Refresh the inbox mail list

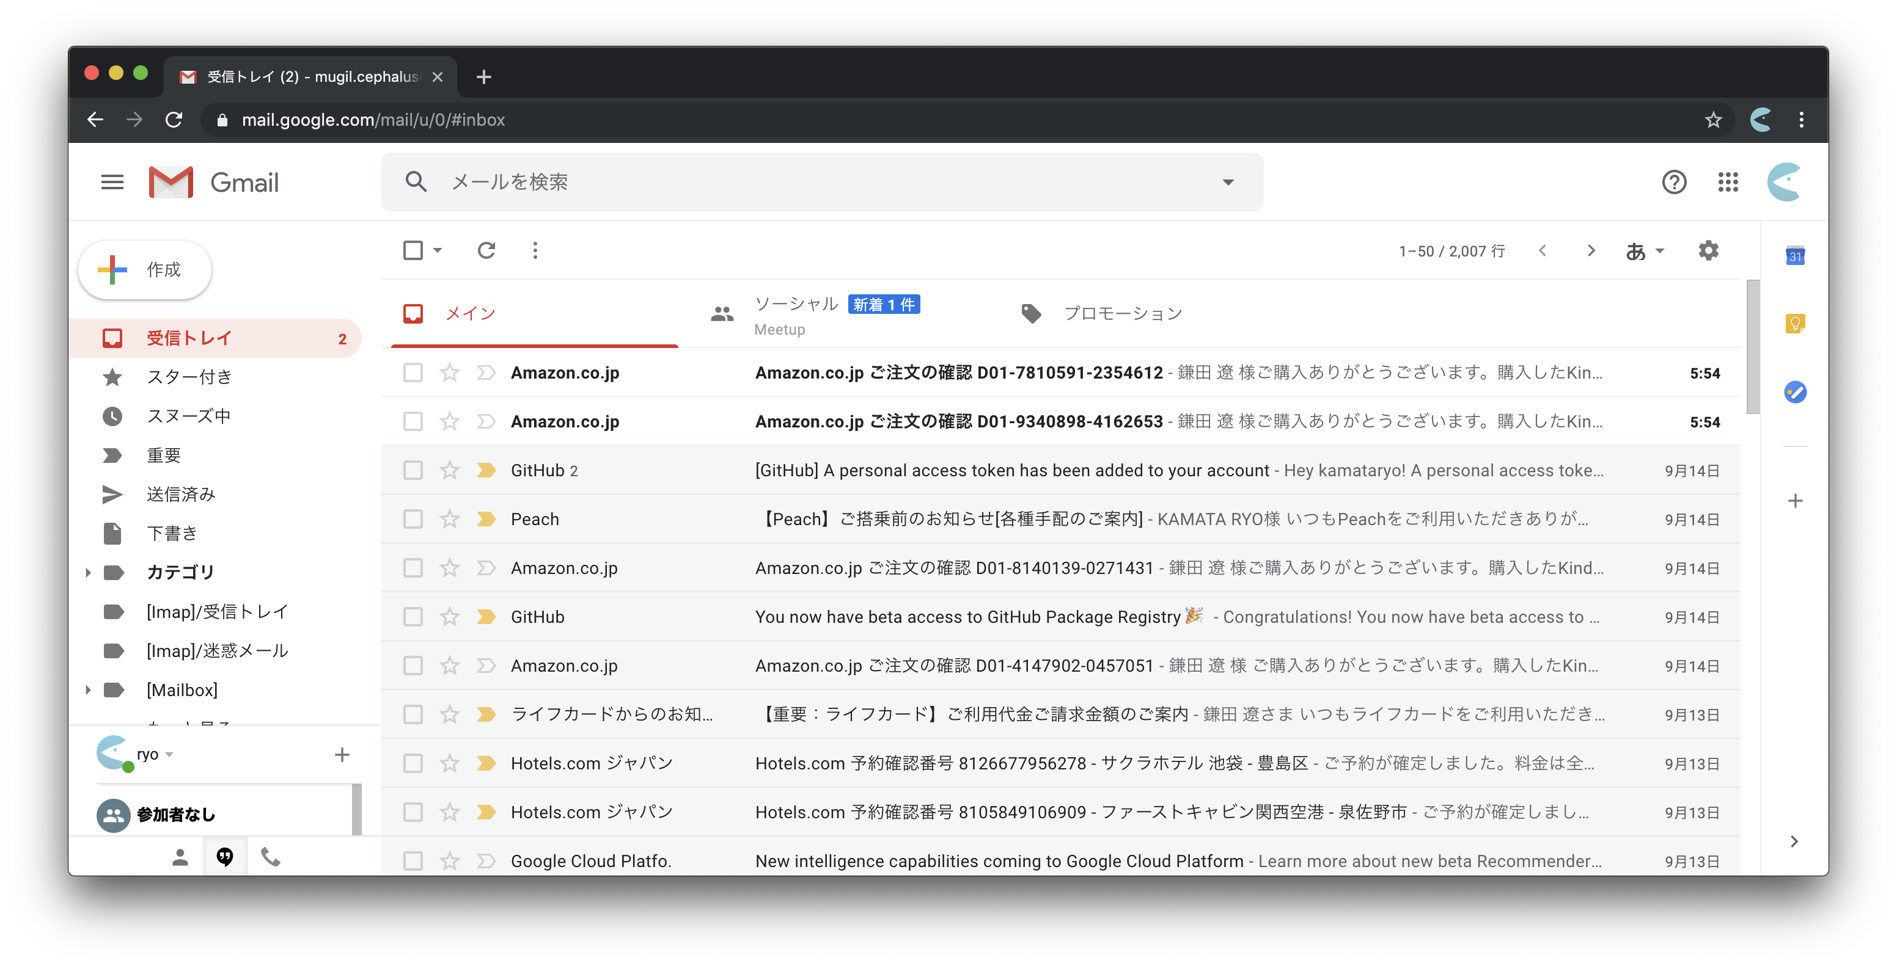tap(486, 251)
